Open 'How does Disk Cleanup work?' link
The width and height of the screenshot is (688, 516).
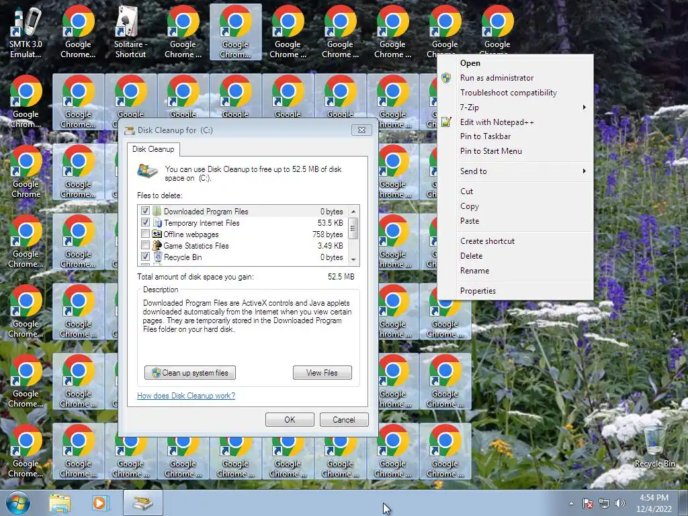click(x=186, y=396)
